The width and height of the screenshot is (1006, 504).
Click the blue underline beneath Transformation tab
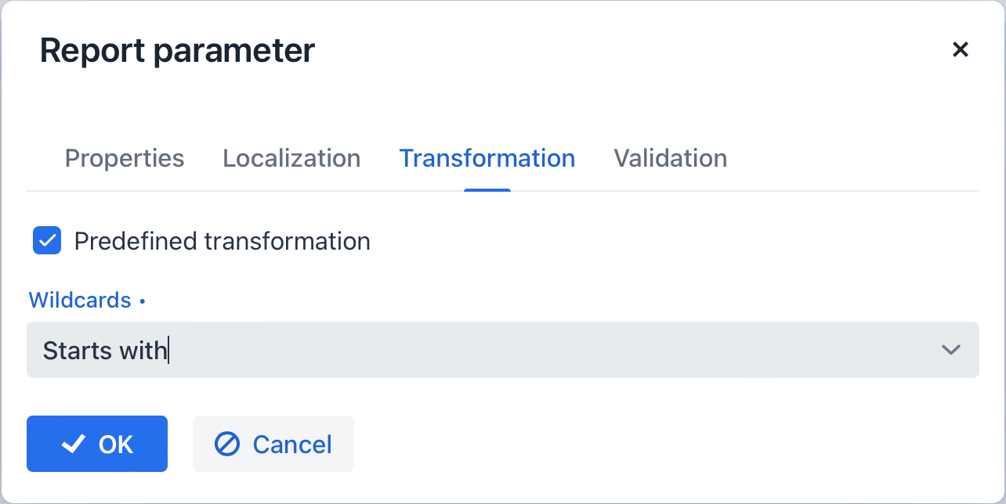coord(487,190)
